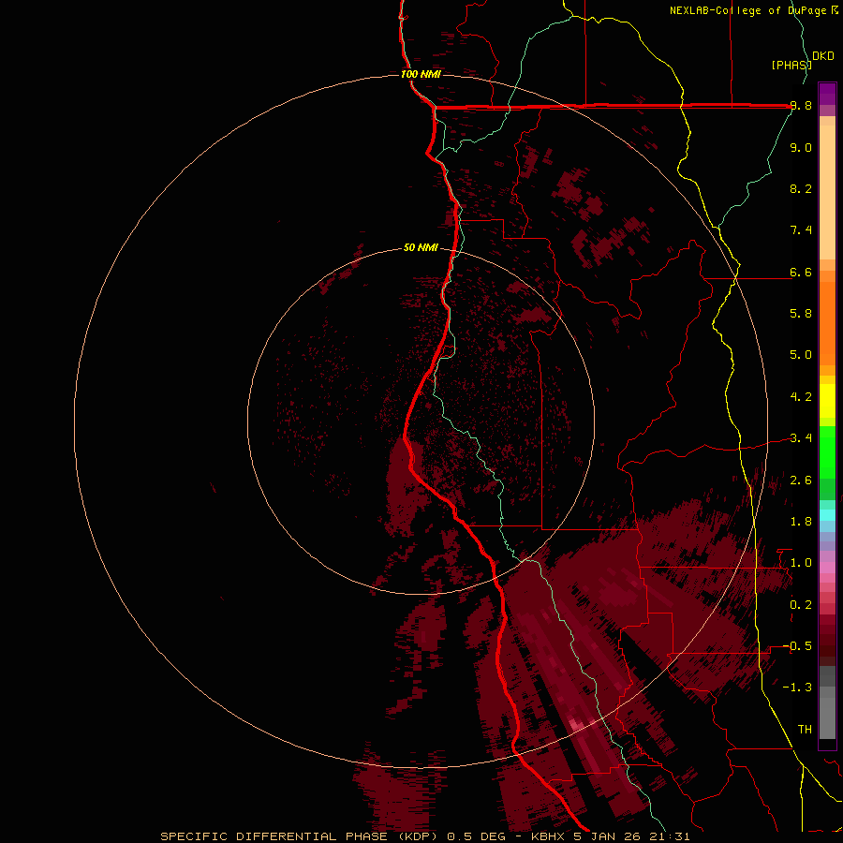Pick the pink band near 1.0

[x=827, y=568]
